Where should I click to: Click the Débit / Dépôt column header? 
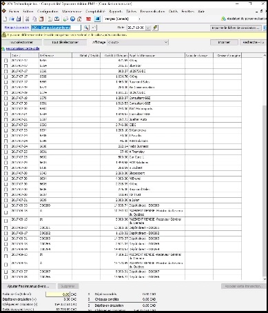[x=86, y=55]
